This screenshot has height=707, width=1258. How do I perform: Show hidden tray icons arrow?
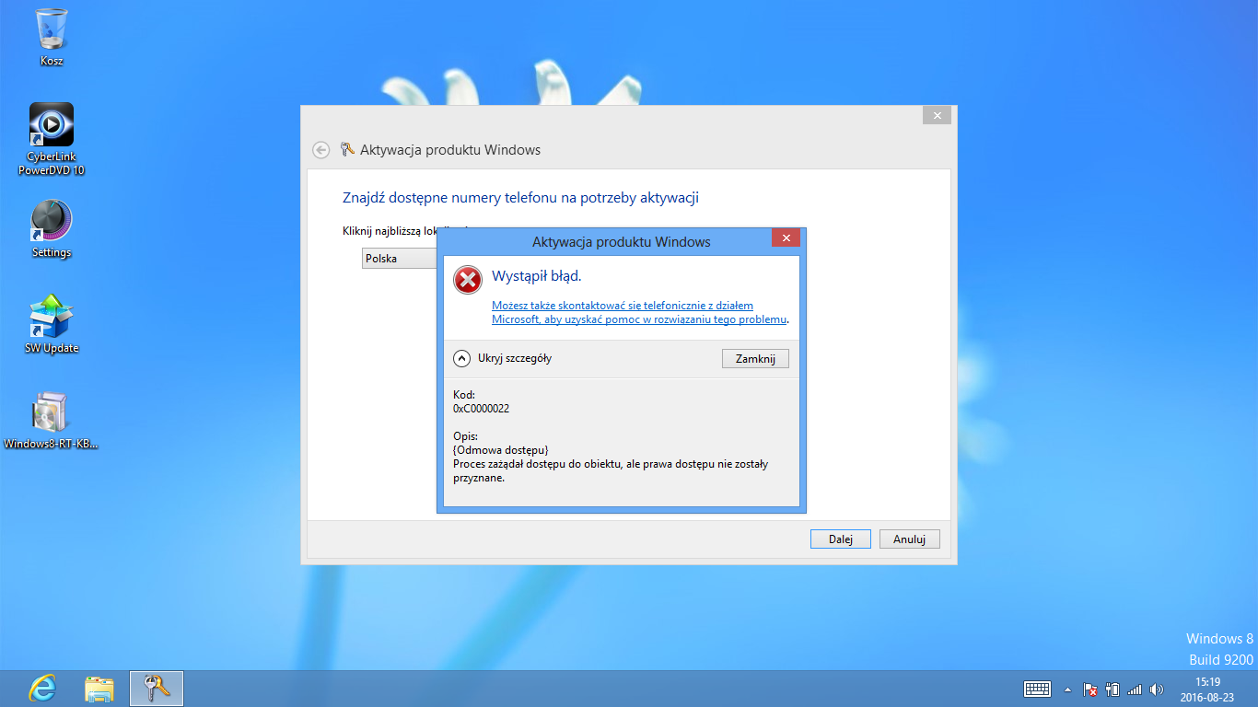(1067, 690)
